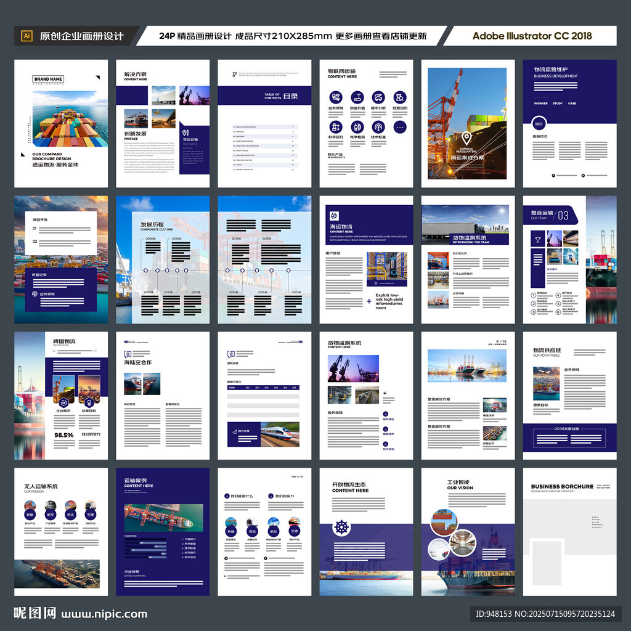Click the chat icon above 海陆空合作
Image resolution: width=631 pixels, height=631 pixels.
[x=128, y=354]
